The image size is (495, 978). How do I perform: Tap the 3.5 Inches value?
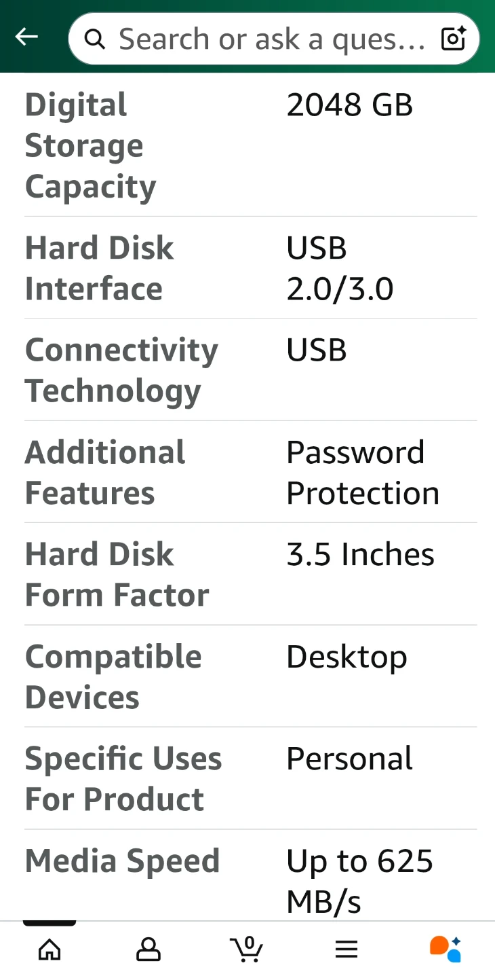(360, 555)
